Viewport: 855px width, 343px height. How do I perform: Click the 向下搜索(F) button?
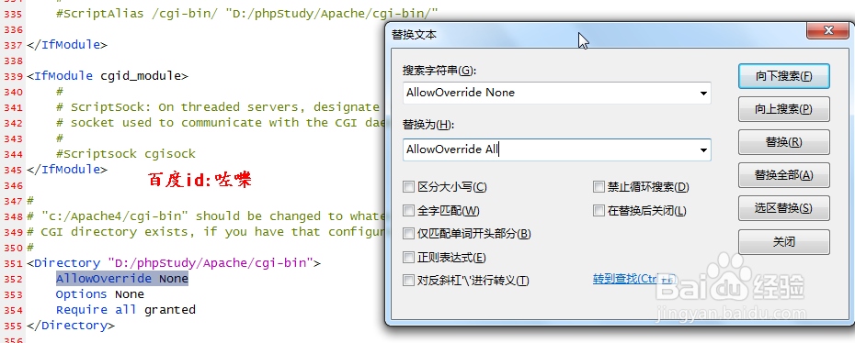(x=783, y=76)
